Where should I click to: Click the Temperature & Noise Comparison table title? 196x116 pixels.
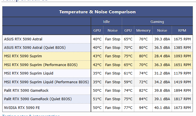point(97,12)
